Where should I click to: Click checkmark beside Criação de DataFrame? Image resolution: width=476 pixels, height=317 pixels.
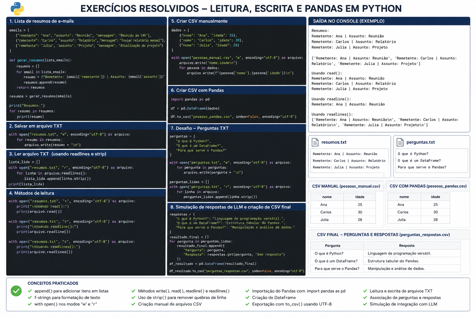[x=247, y=297]
